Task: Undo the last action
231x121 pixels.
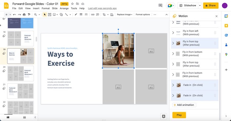Action: click(15, 15)
